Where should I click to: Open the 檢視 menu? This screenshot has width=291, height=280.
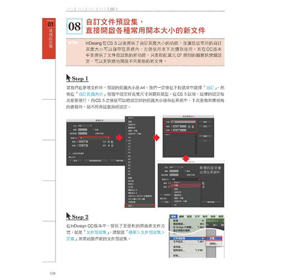tap(221, 216)
